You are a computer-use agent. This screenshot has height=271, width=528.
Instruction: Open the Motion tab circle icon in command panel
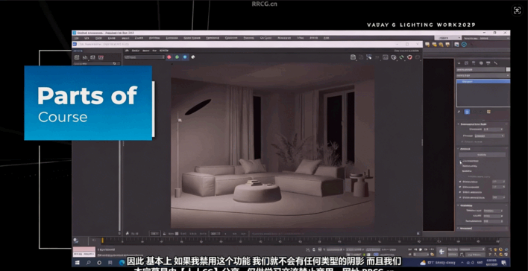click(x=481, y=63)
